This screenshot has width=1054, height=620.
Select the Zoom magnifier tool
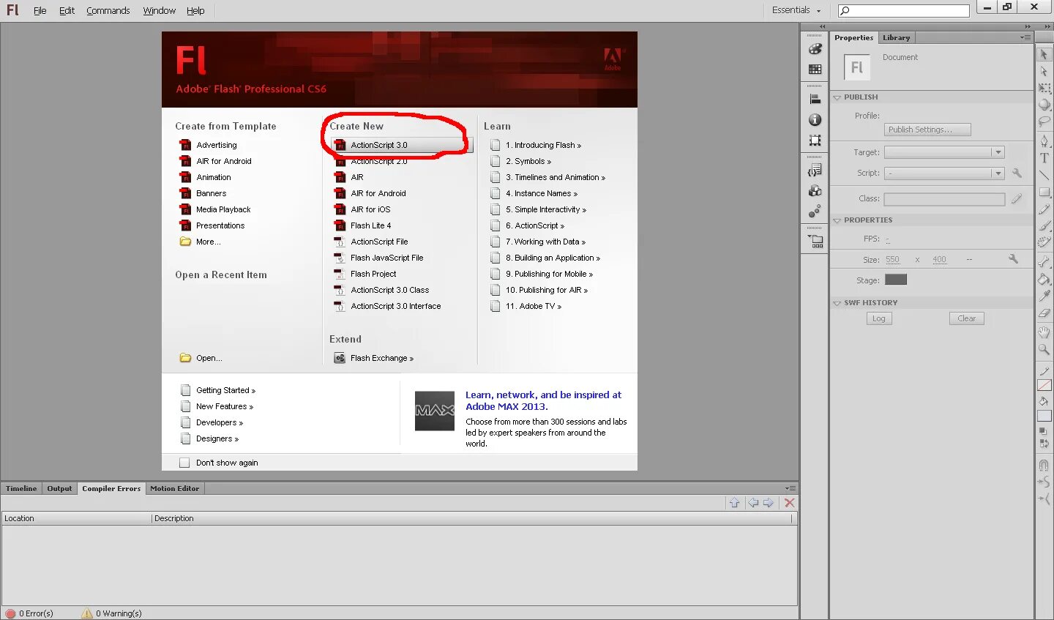coord(1044,349)
